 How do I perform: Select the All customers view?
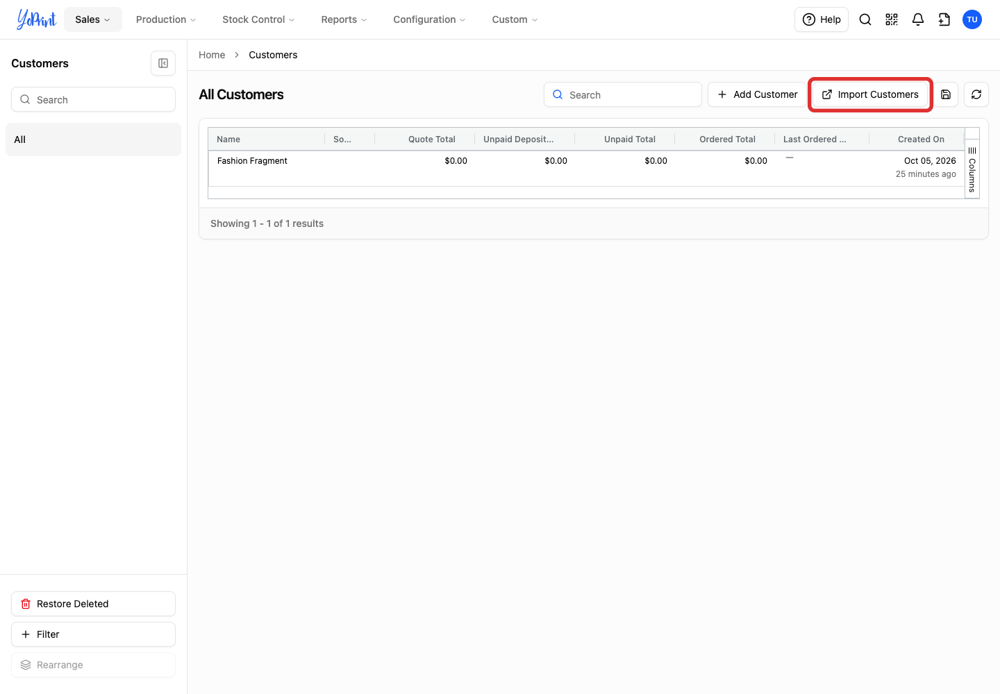(x=93, y=139)
